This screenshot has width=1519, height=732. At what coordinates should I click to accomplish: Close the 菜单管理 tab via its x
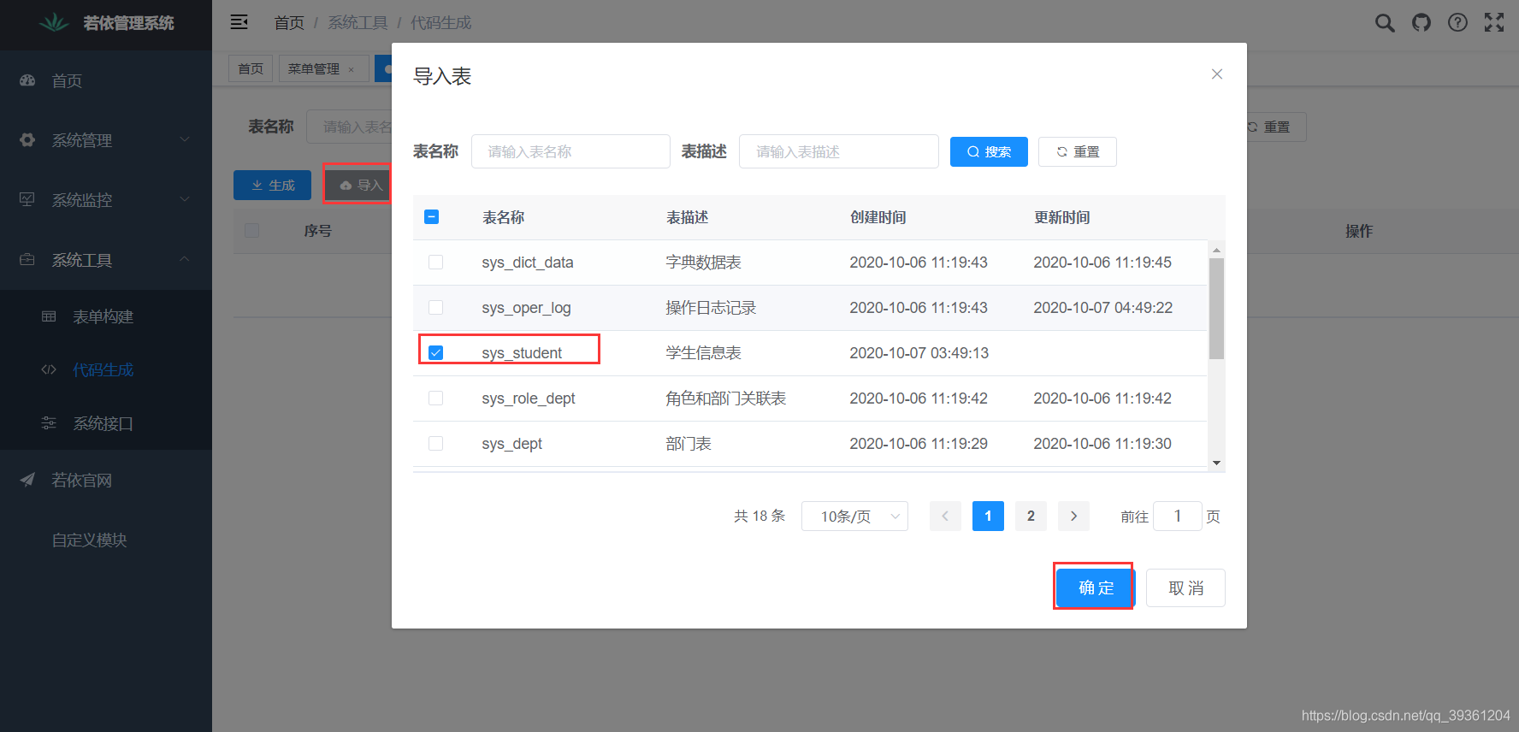(x=351, y=69)
